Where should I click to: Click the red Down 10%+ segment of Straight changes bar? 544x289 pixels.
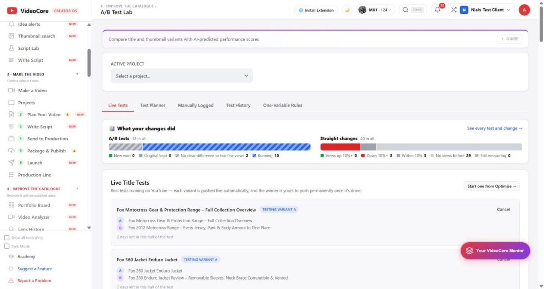340,147
